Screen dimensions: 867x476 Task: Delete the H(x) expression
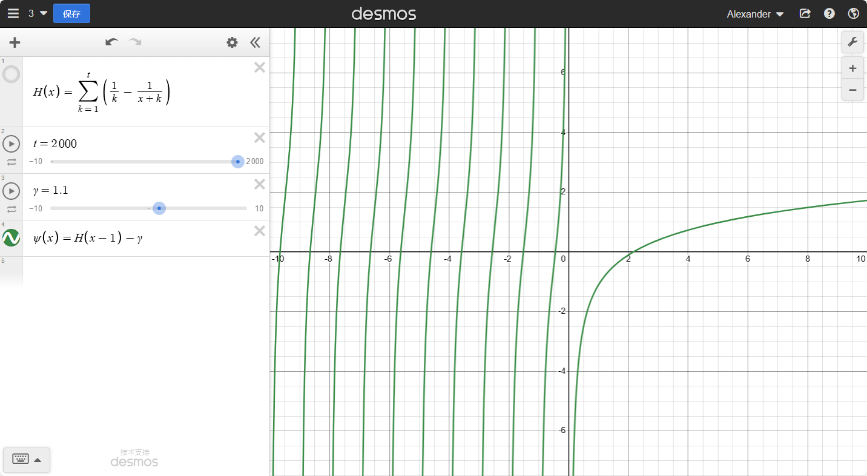coord(260,67)
